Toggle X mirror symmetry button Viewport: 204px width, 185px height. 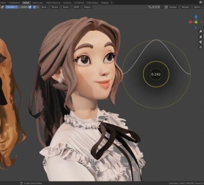point(154,7)
